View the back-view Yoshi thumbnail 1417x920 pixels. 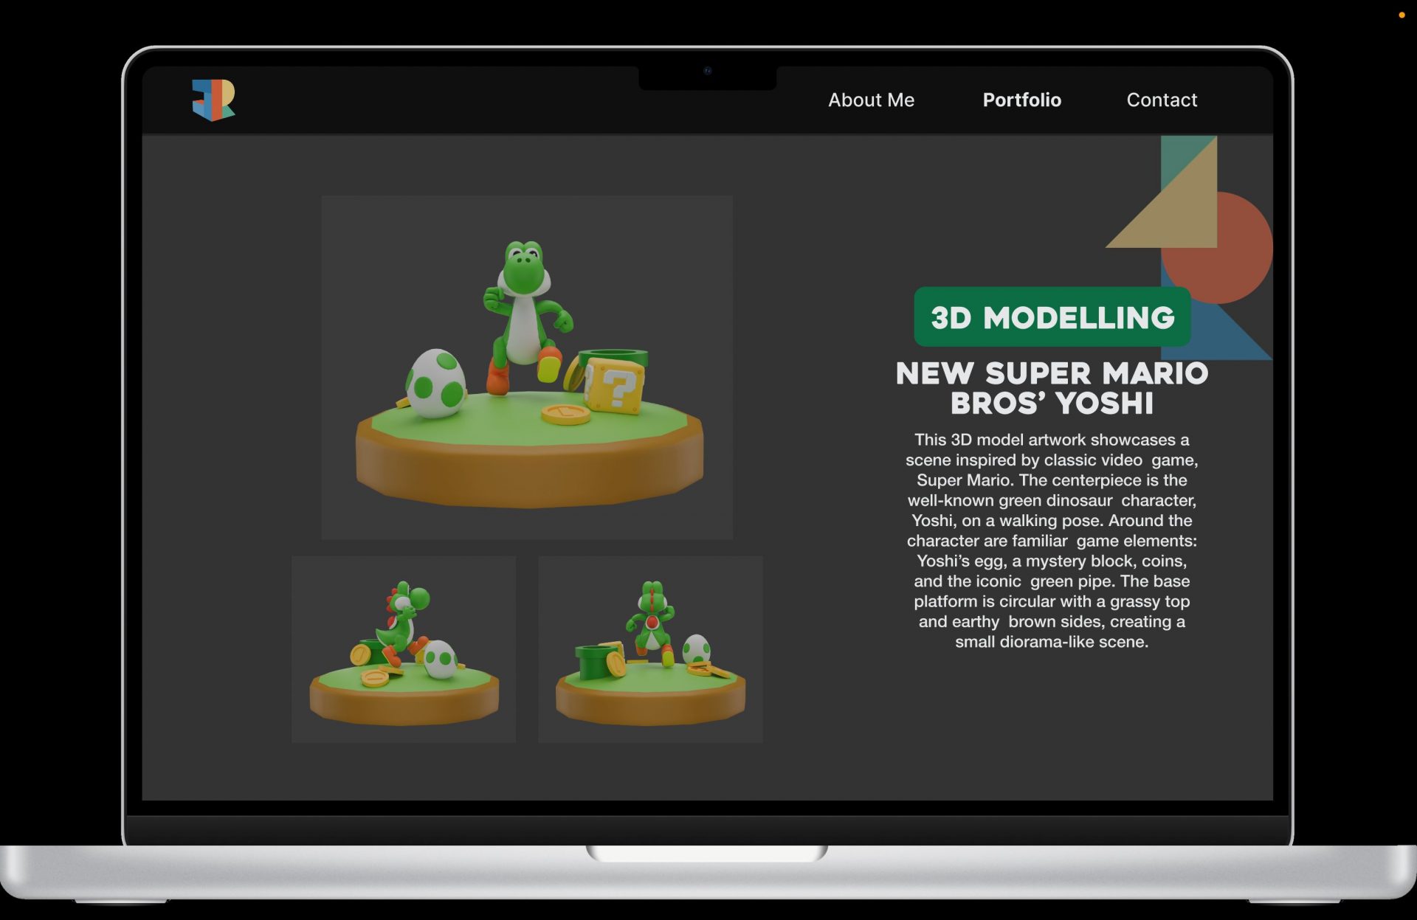coord(649,649)
